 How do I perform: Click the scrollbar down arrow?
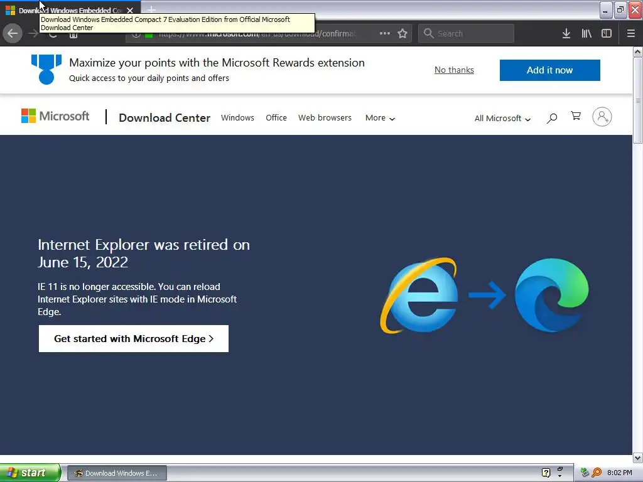(638, 458)
